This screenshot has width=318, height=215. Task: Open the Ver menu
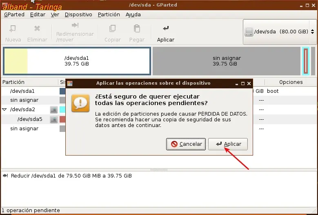coord(55,15)
